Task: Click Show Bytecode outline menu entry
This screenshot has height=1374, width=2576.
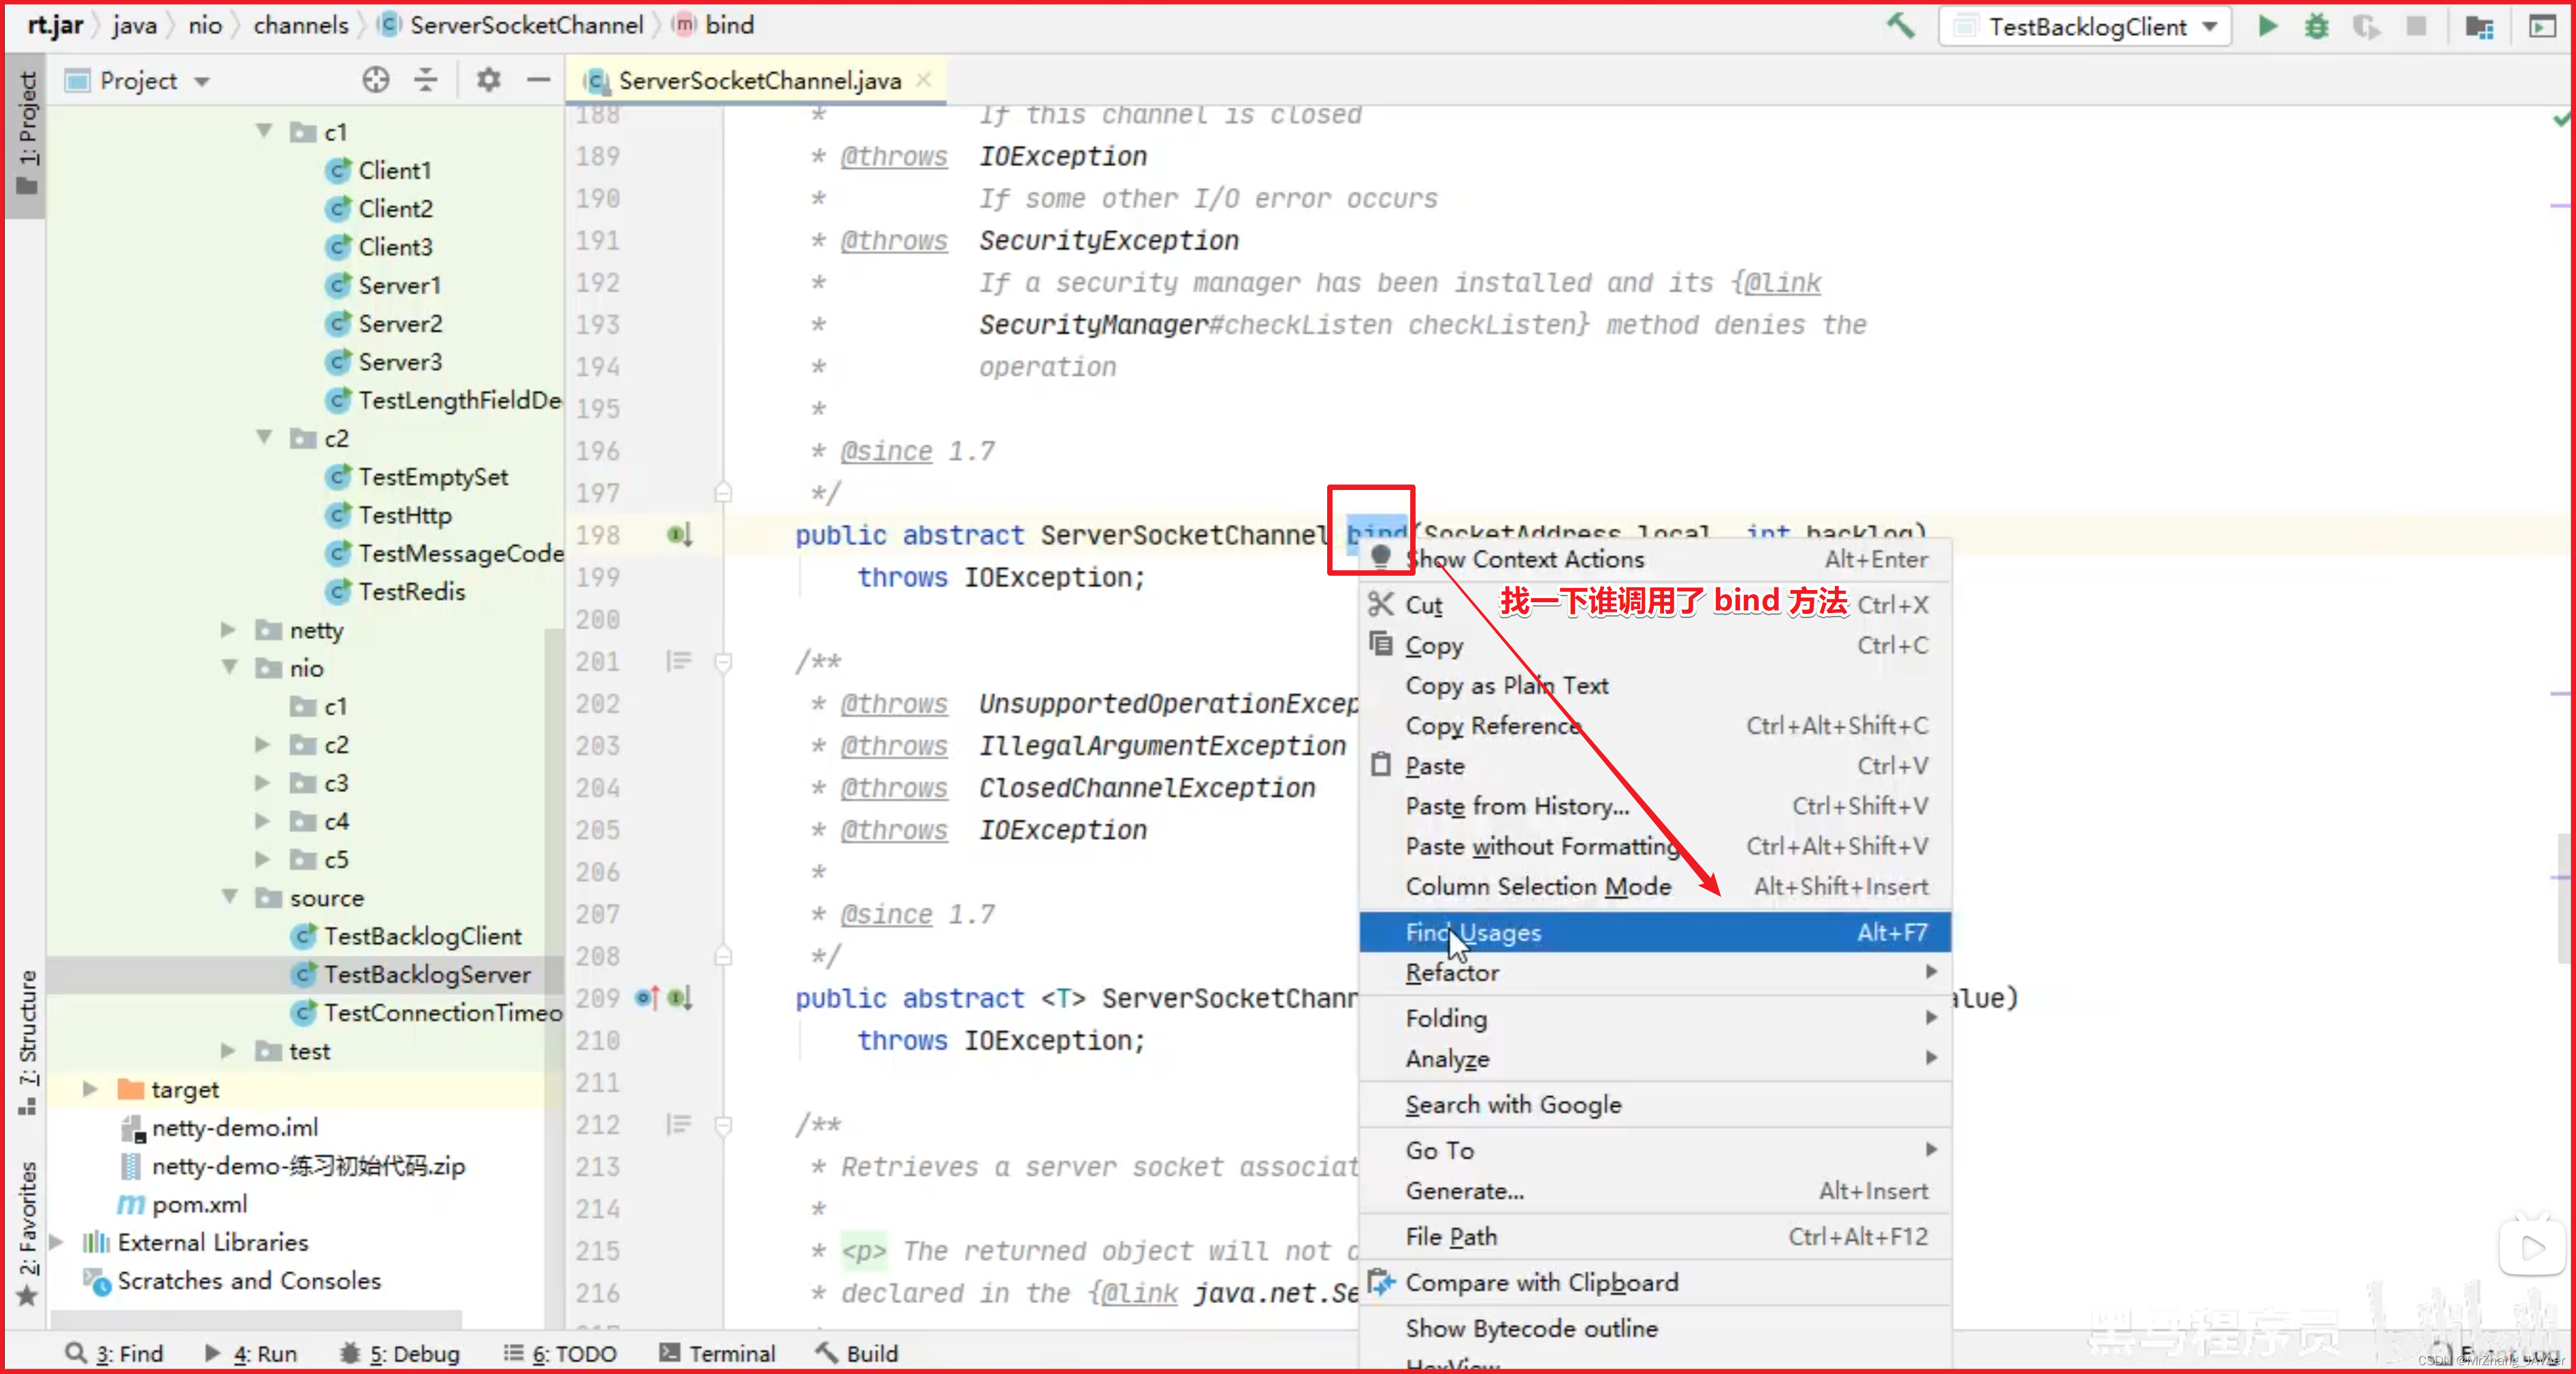Action: click(x=1655, y=1328)
